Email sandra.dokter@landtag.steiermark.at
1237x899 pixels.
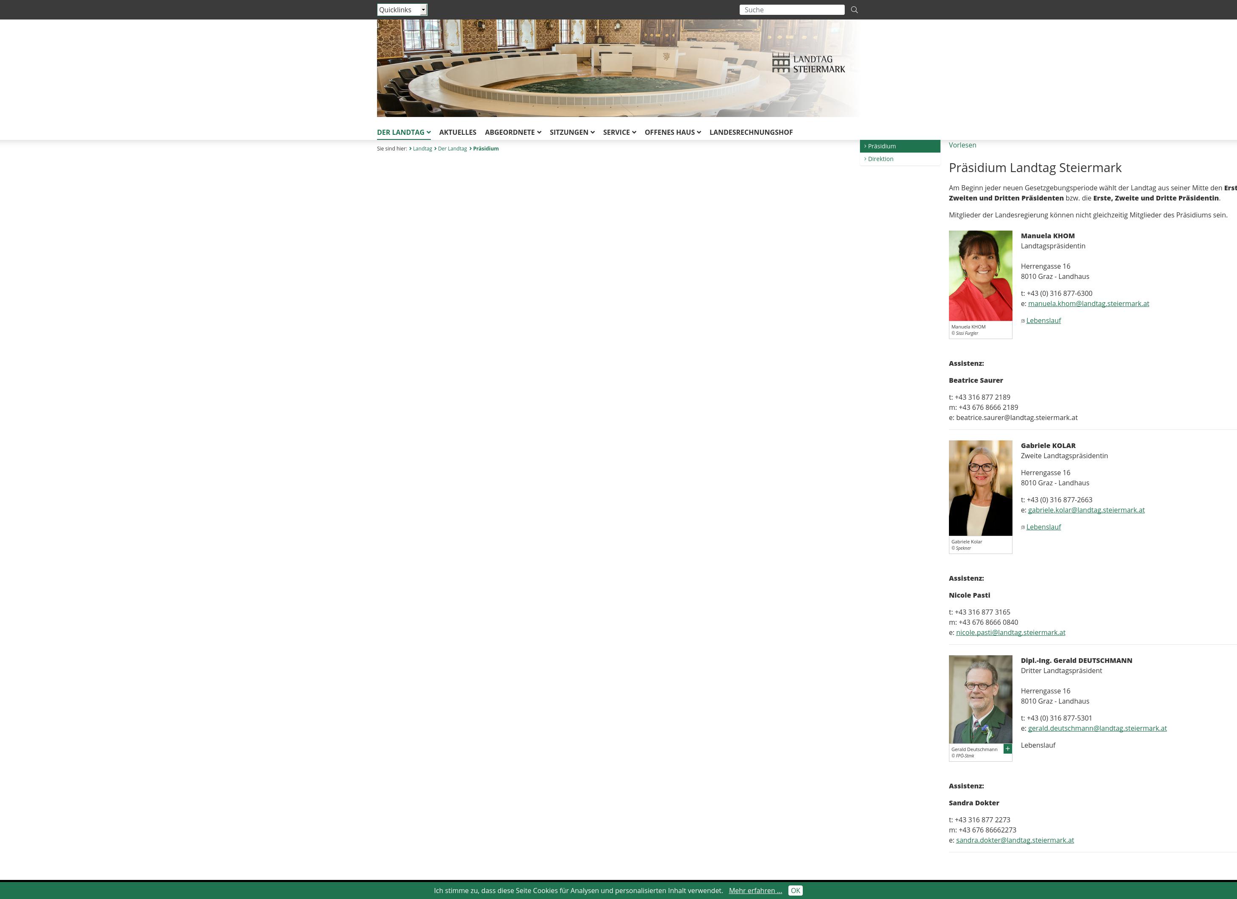coord(1015,840)
